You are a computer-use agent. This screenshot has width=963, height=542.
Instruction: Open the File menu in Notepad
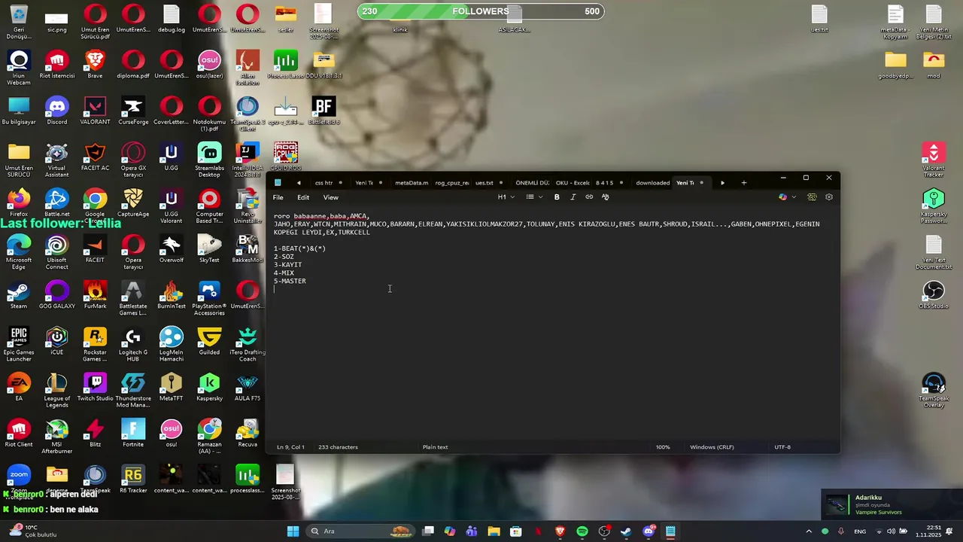pos(278,197)
